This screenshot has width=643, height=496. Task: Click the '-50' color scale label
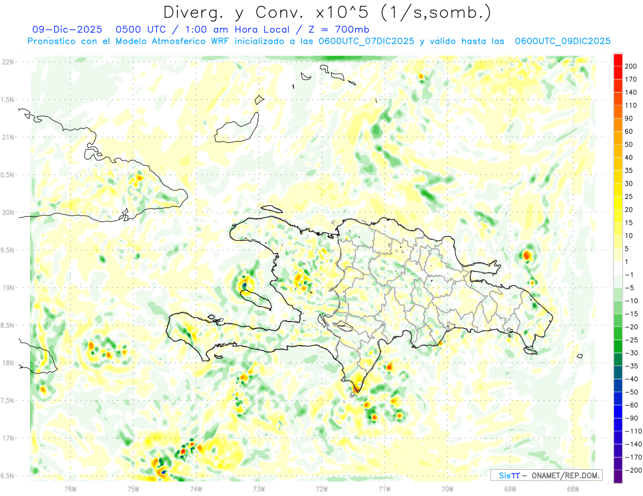633,392
